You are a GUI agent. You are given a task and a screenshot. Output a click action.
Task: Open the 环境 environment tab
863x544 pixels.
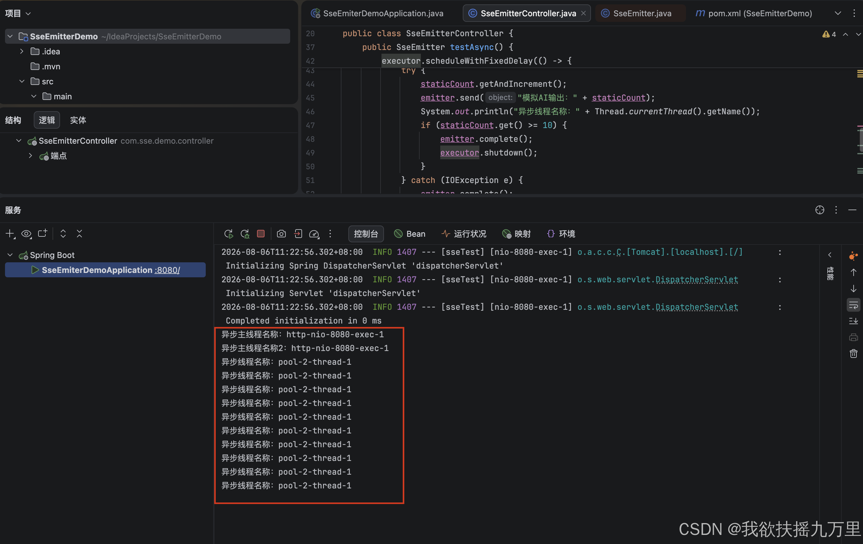coord(561,234)
